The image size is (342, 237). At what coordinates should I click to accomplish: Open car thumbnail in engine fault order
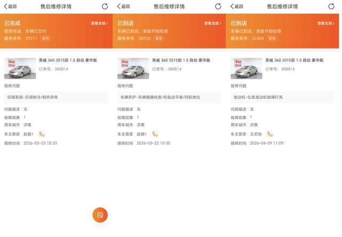coord(246,68)
